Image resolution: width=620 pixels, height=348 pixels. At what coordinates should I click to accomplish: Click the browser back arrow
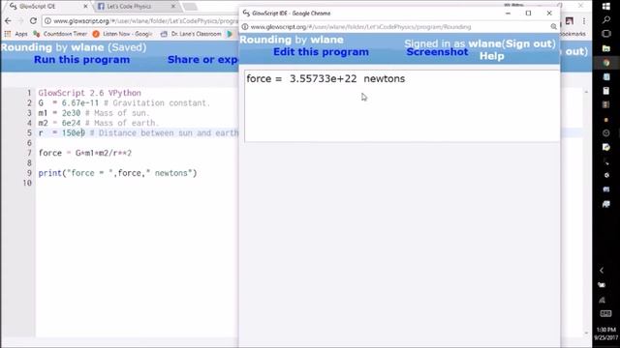tap(8, 20)
